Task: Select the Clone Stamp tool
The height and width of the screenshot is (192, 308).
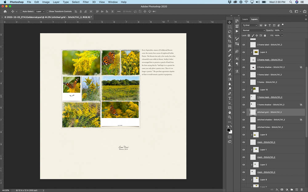Action: click(x=229, y=65)
